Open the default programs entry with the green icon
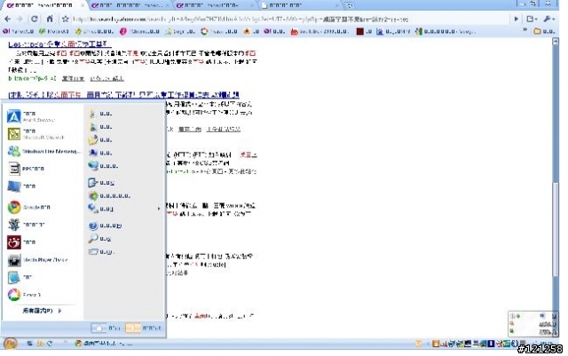The image size is (568, 356). pyautogui.click(x=109, y=196)
